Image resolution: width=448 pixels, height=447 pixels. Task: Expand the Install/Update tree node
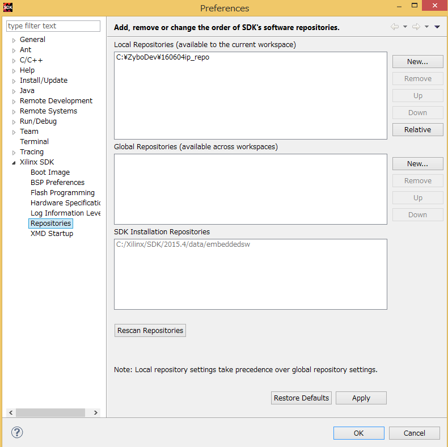[x=14, y=81]
